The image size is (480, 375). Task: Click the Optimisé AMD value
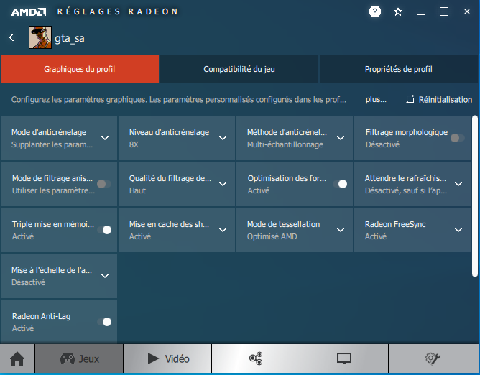coord(272,236)
